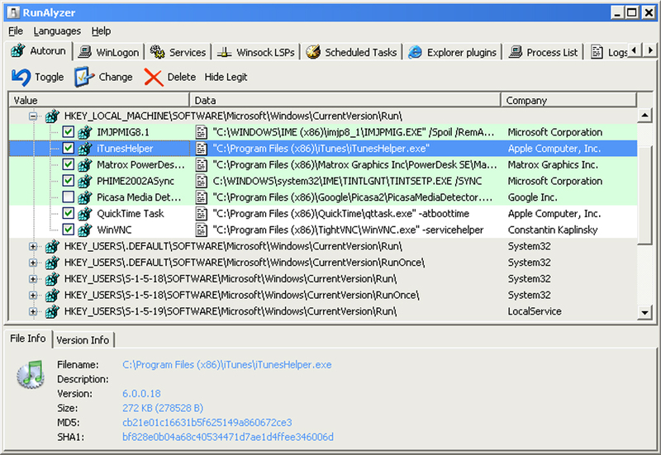661x455 pixels.
Task: Click the Services tab gears icon
Action: [x=158, y=52]
